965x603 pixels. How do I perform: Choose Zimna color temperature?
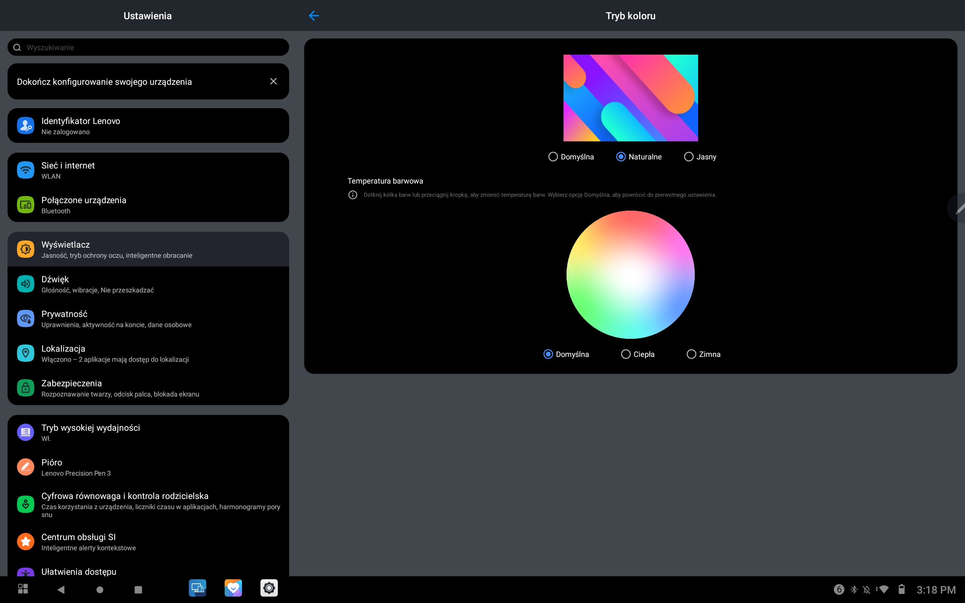click(691, 354)
